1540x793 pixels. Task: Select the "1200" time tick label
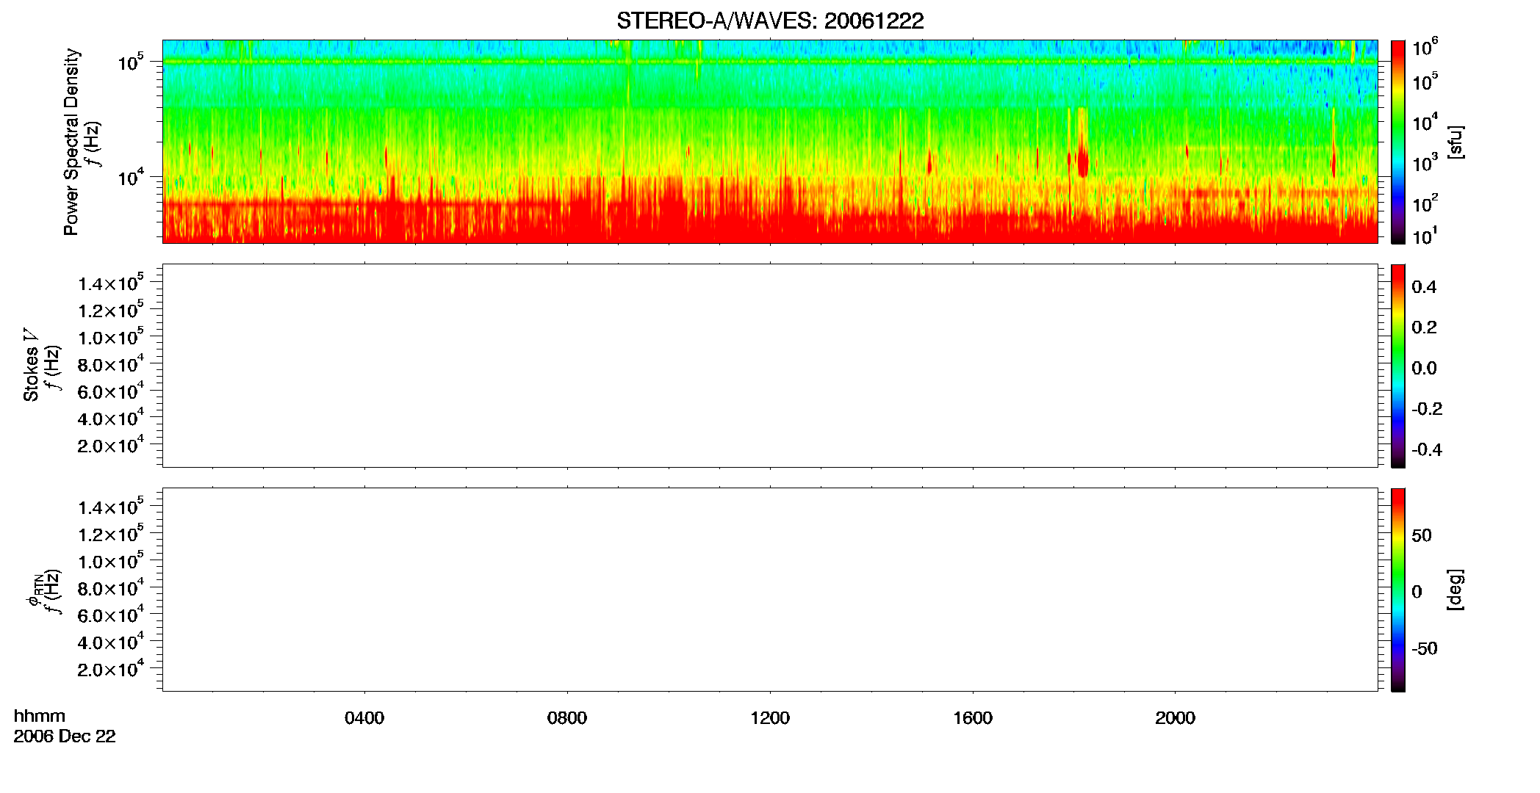pos(770,718)
